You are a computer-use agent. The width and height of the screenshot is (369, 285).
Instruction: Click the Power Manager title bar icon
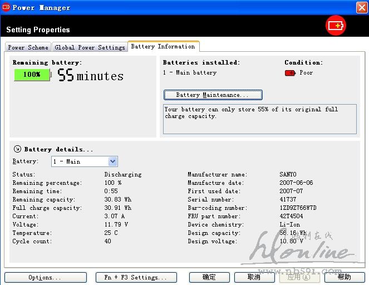(6, 7)
